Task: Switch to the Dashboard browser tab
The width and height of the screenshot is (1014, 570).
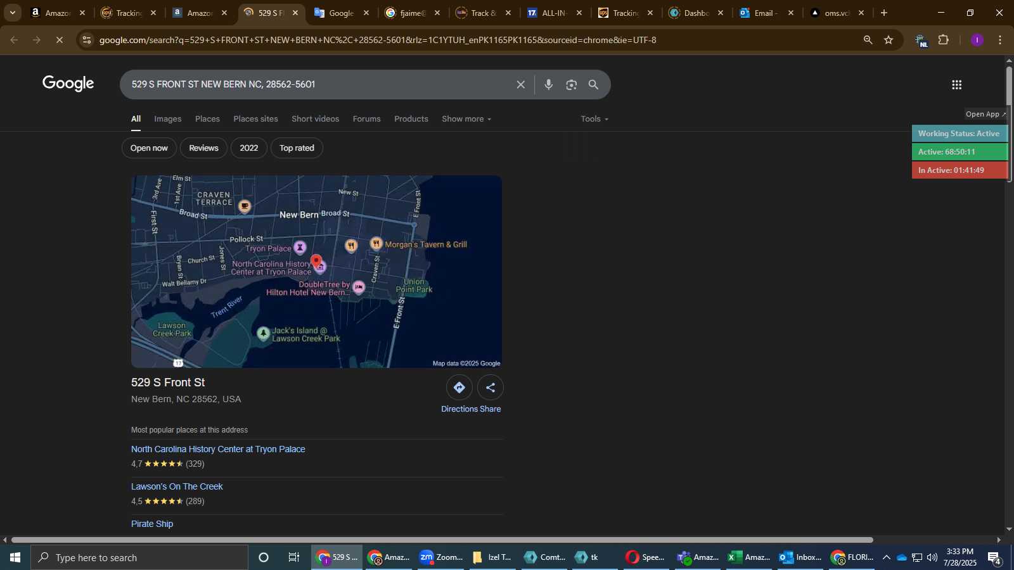Action: tap(696, 13)
